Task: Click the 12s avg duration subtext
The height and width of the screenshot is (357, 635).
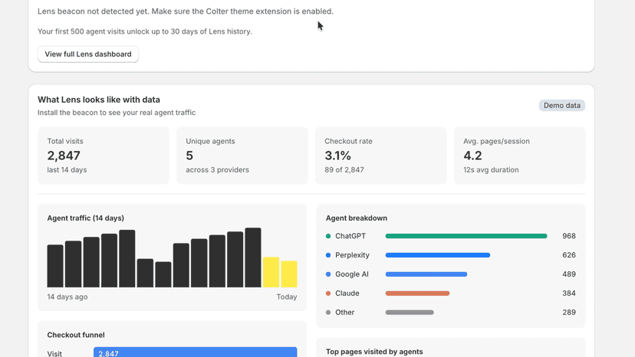Action: (x=491, y=170)
